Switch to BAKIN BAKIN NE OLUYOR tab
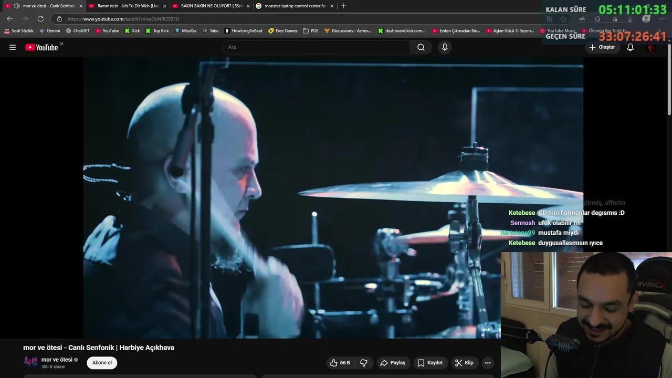The width and height of the screenshot is (672, 378). [210, 6]
